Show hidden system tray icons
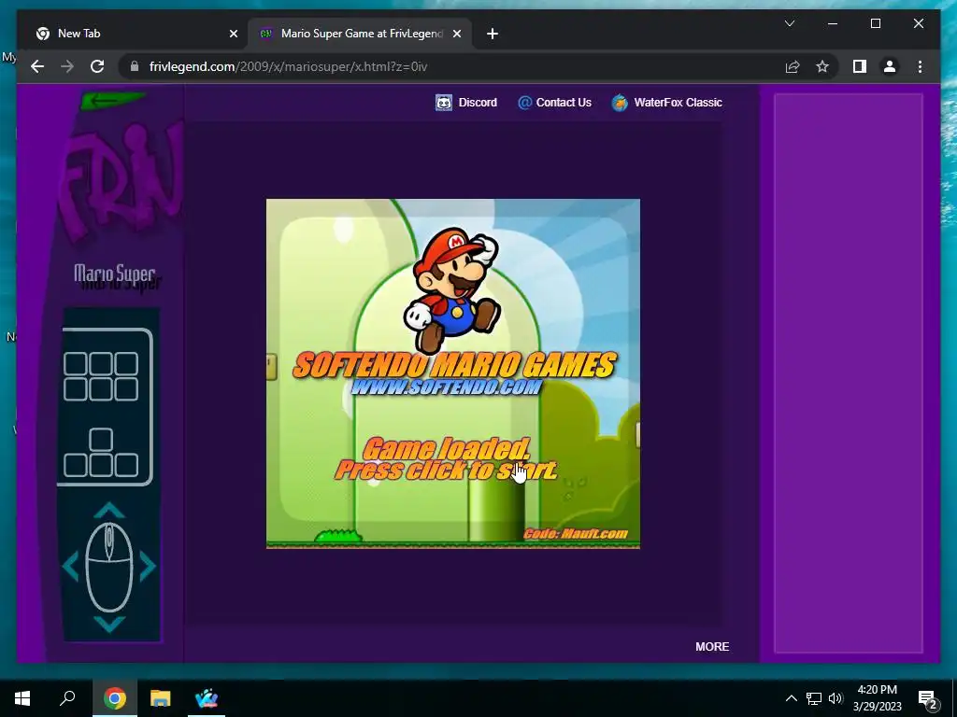Screen dimensions: 957x717 pyautogui.click(x=791, y=698)
